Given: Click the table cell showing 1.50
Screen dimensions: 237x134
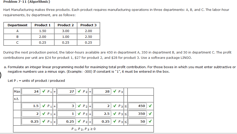Looking at the screenshot, I should coord(43,31).
